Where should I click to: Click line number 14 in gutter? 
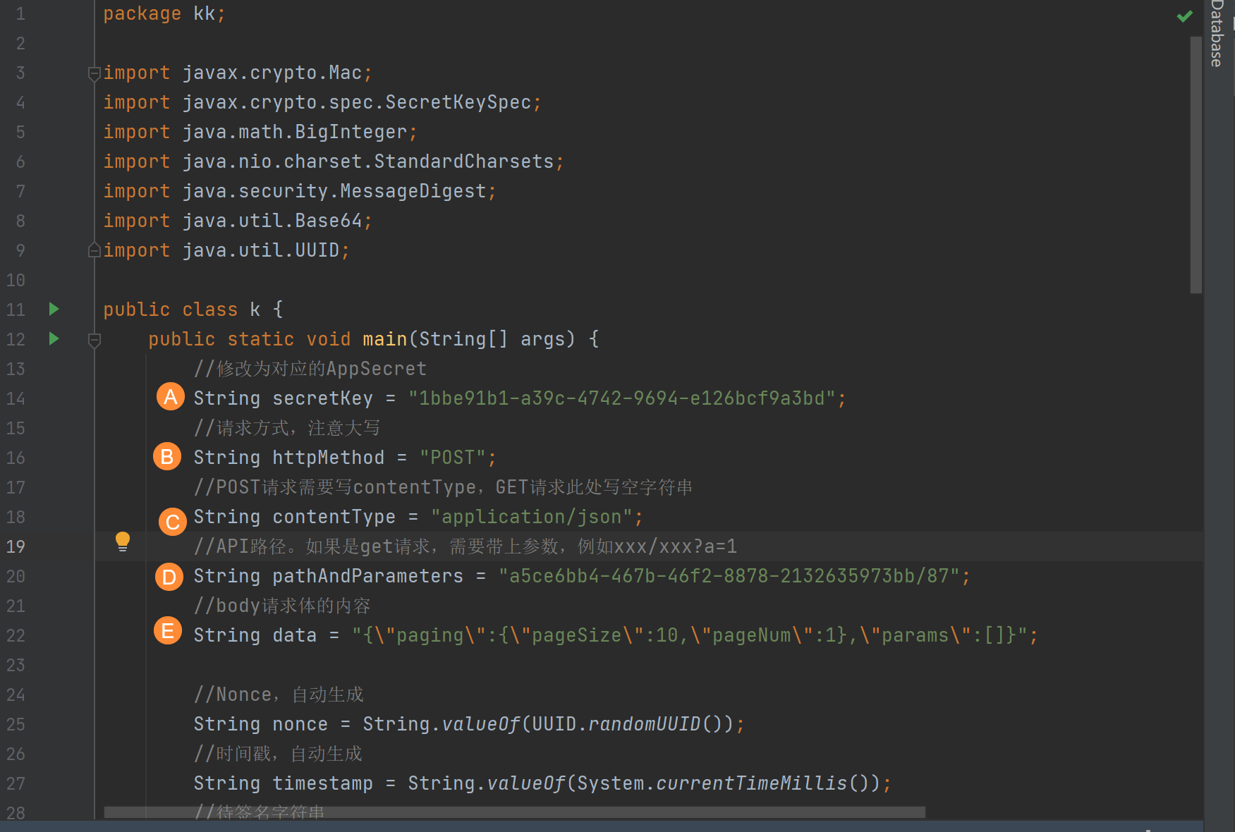point(16,398)
